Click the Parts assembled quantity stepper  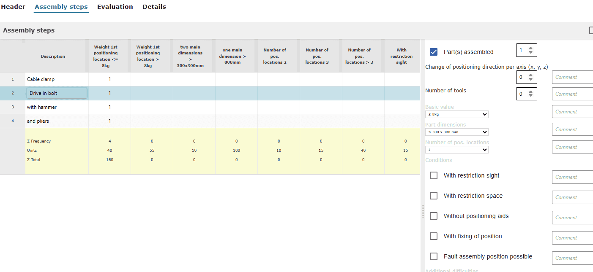[x=526, y=51]
